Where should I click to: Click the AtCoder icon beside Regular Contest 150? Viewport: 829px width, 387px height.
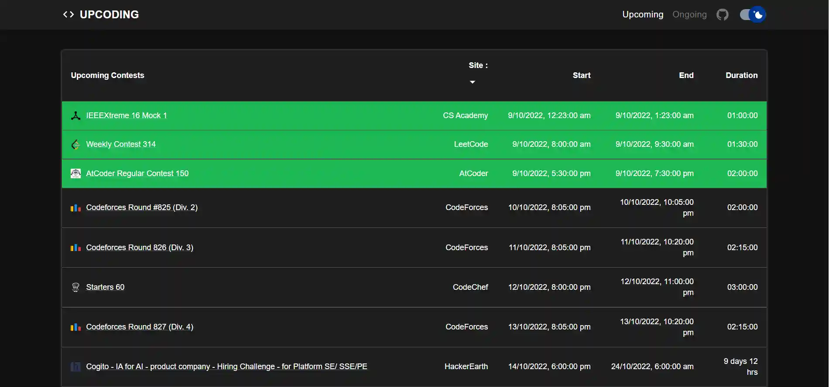pos(75,173)
